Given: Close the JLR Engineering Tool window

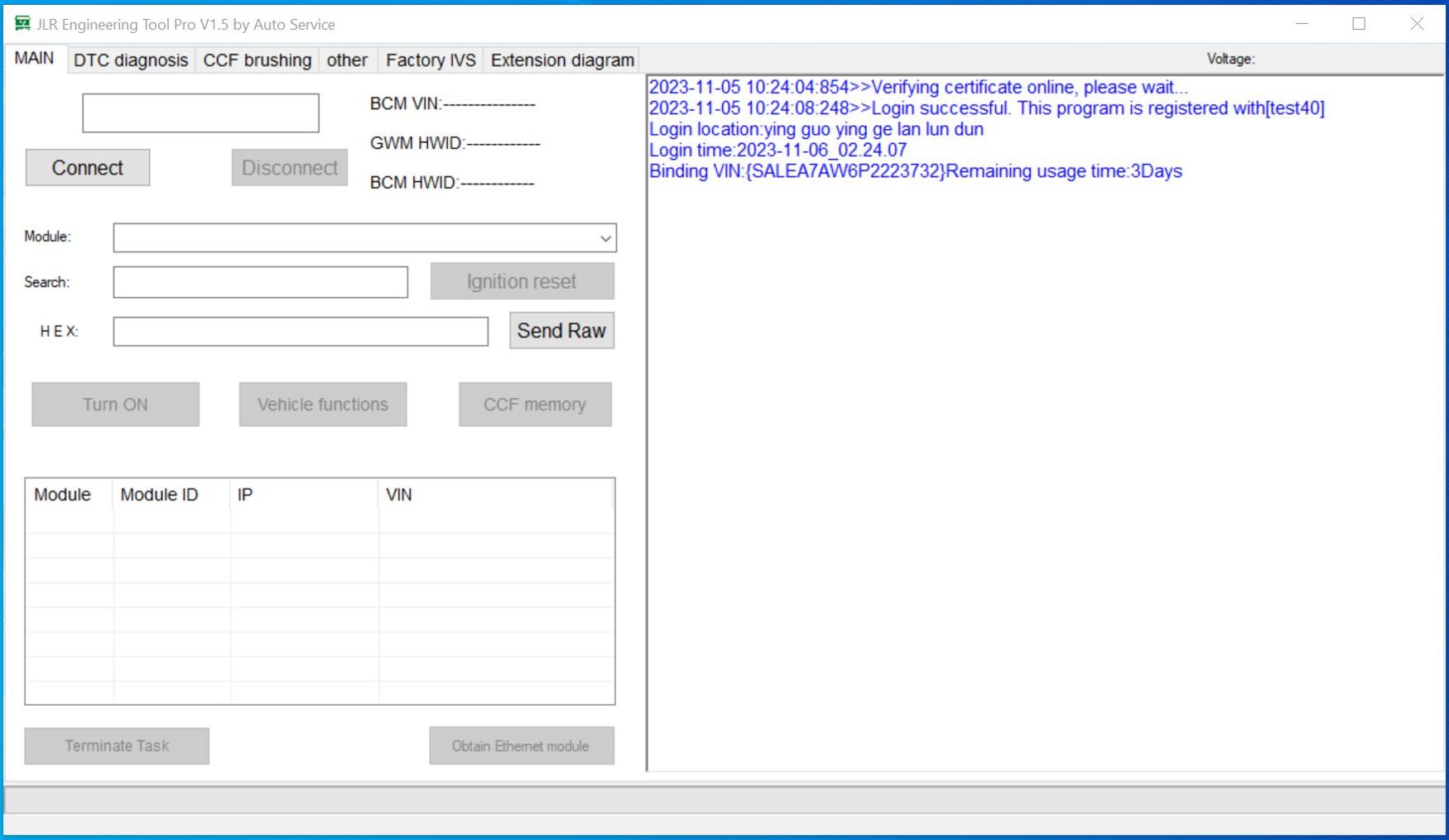Looking at the screenshot, I should [1417, 24].
